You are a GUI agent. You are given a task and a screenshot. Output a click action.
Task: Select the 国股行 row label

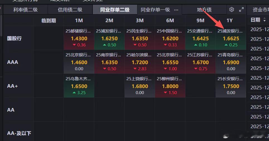click(x=14, y=38)
